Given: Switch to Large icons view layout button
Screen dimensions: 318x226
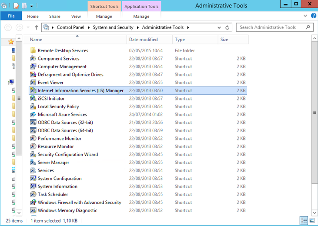Looking at the screenshot, I should coord(312,220).
